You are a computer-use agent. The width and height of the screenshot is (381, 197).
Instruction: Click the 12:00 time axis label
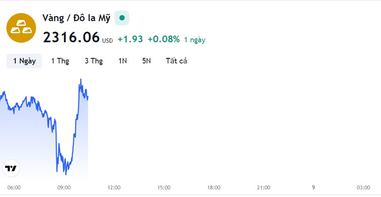(x=114, y=188)
